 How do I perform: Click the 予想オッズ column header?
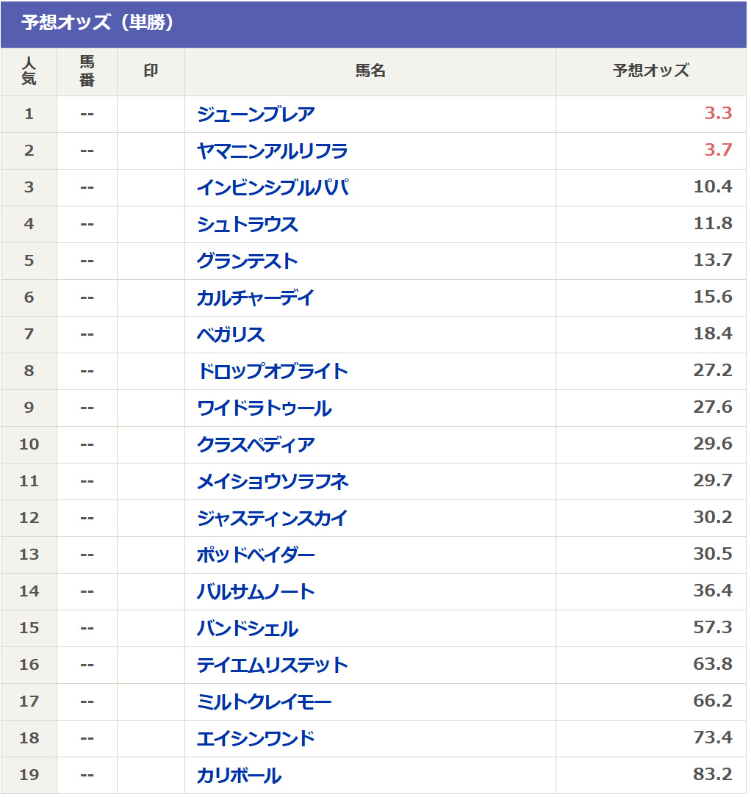[x=651, y=71]
